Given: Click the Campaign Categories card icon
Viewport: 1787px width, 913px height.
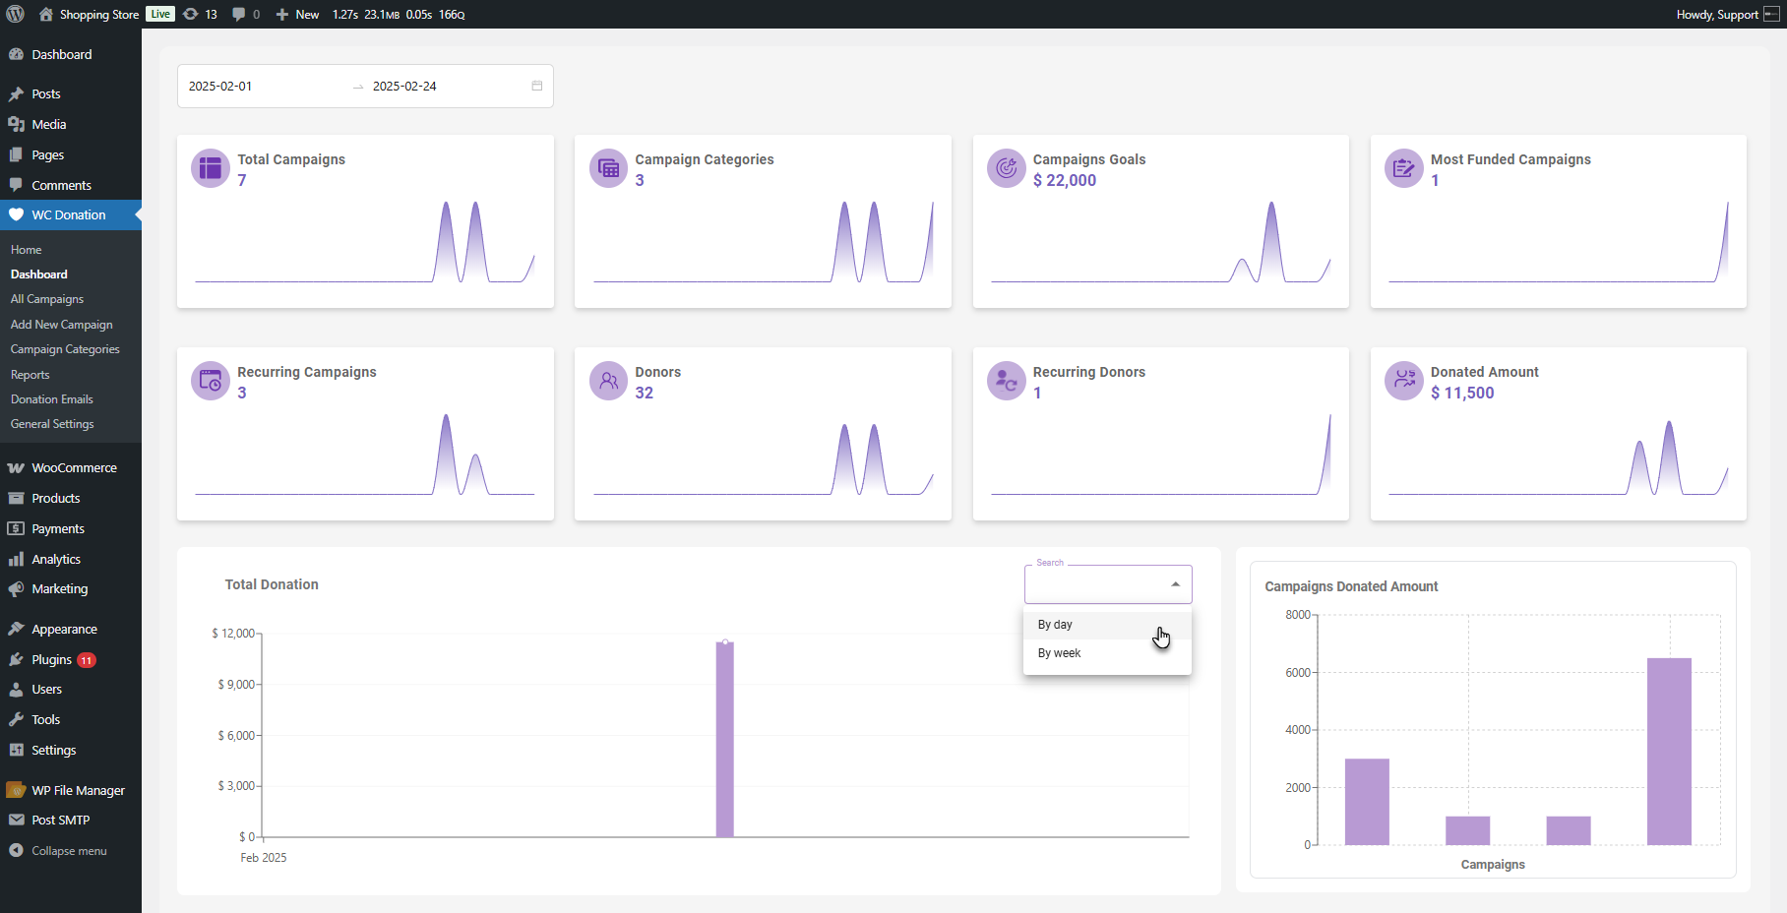Looking at the screenshot, I should (608, 168).
